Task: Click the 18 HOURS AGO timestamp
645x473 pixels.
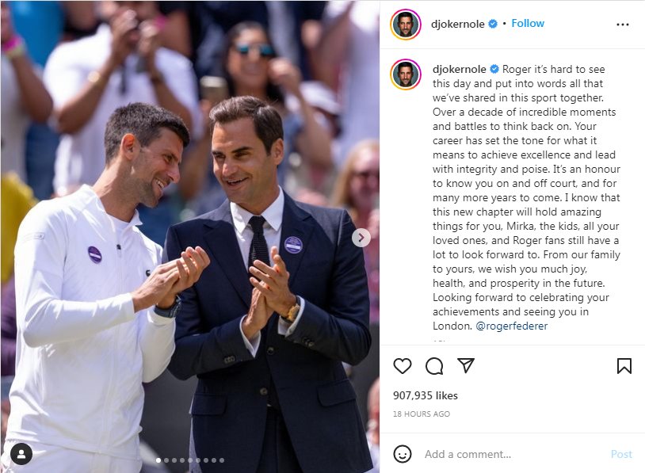Action: (422, 414)
